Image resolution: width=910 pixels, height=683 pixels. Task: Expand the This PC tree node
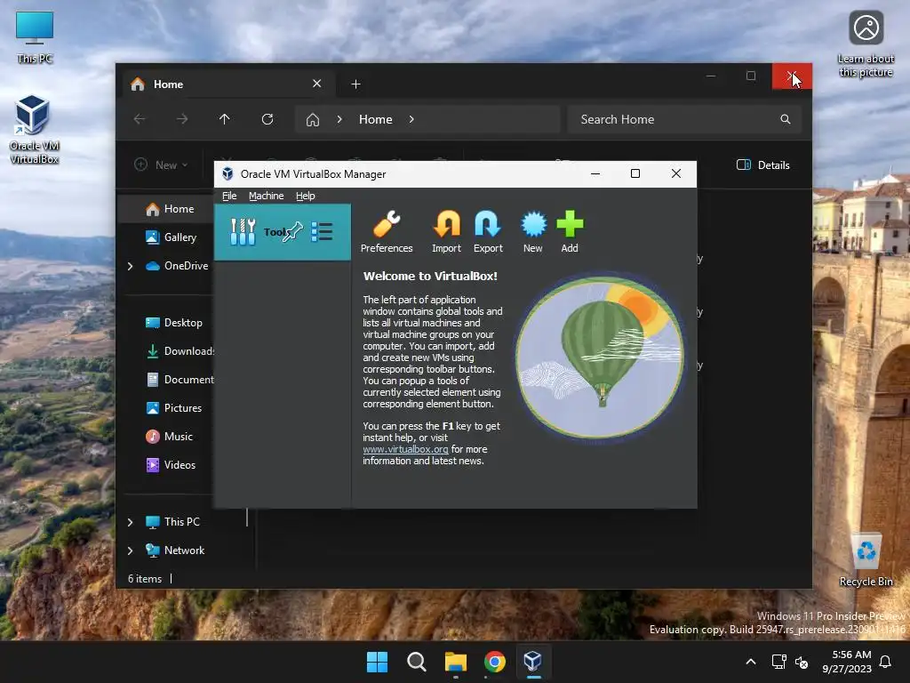pos(131,522)
